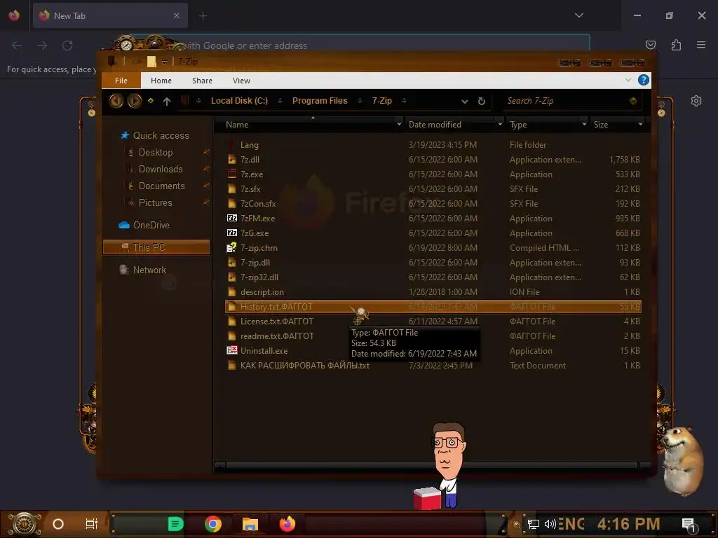Screen dimensions: 718x538
Task: Open Desktop in the navigation pane
Action: (x=156, y=152)
